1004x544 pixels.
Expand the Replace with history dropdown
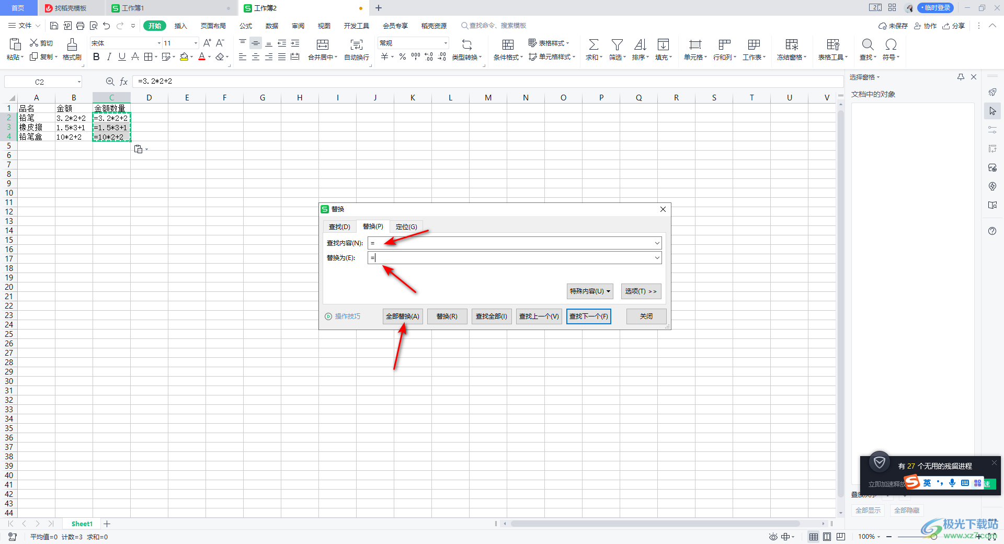[x=657, y=258]
